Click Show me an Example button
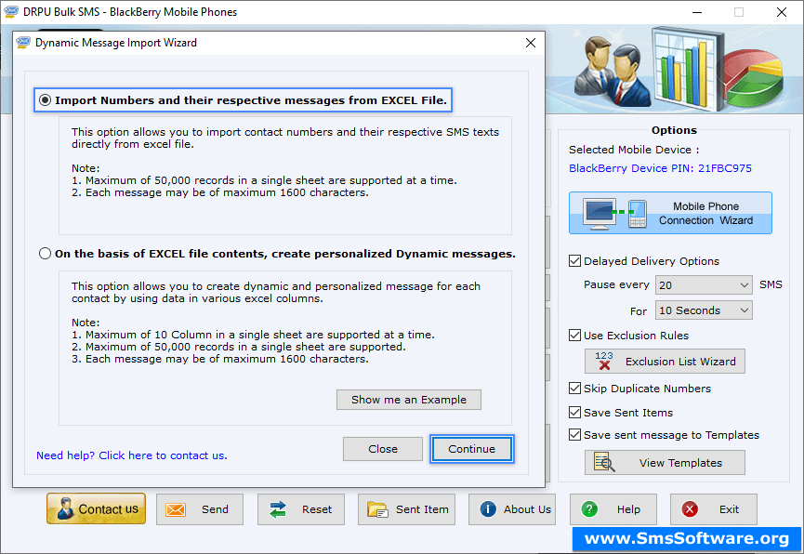804x554 pixels. pos(409,400)
